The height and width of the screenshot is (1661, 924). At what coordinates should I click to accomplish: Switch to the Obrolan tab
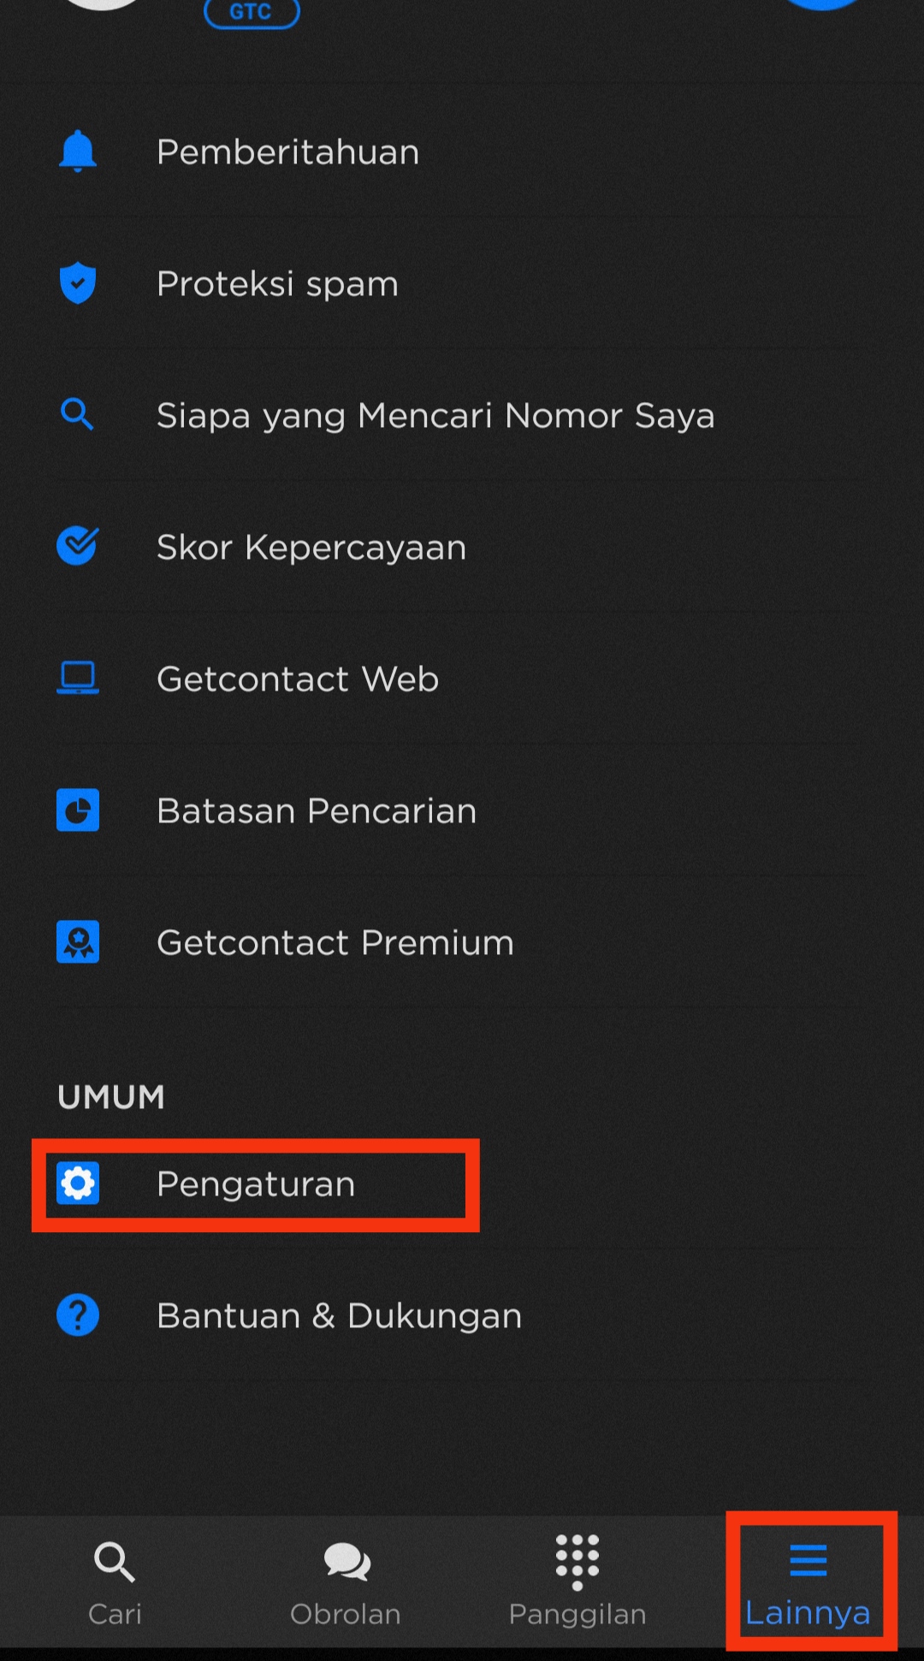tap(346, 1585)
